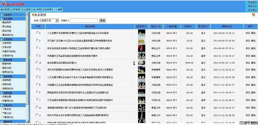Click the round icon beside 文章管理 section

tap(2, 39)
